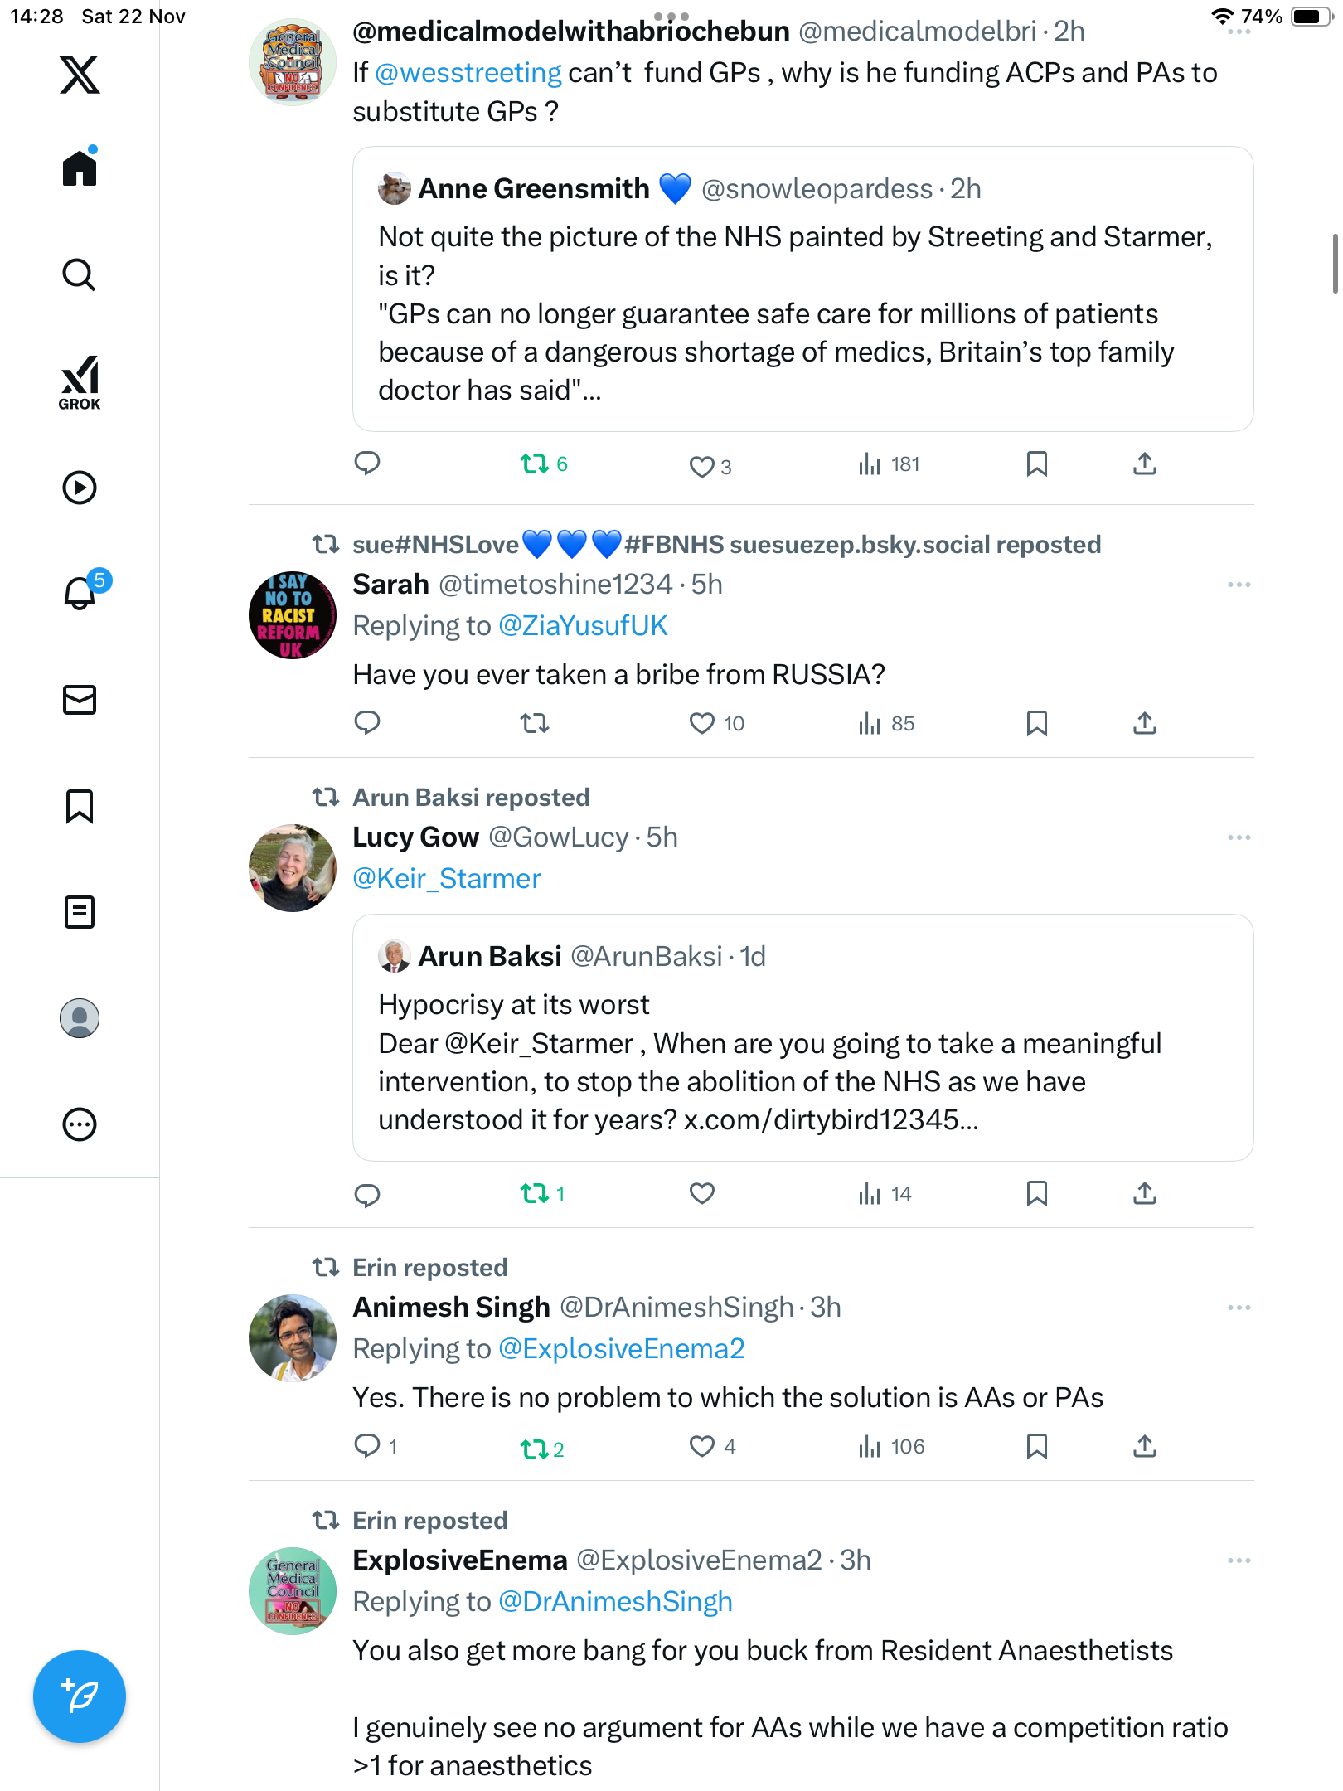Like Sarah's reply to ZiaYusufUK
This screenshot has height=1791, width=1343.
pyautogui.click(x=701, y=723)
